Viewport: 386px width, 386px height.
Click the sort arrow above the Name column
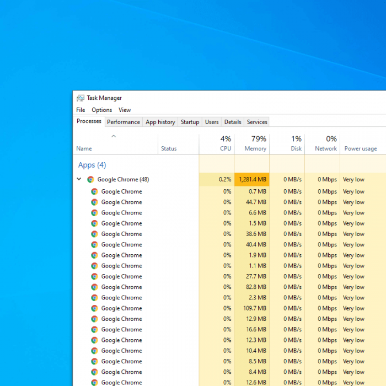pos(114,136)
